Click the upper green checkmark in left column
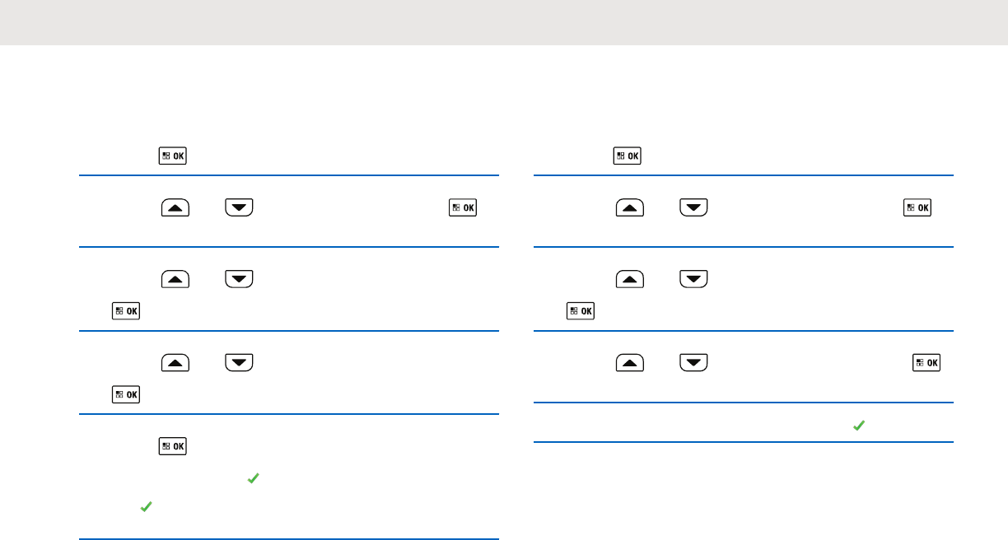The width and height of the screenshot is (1008, 540). click(254, 477)
